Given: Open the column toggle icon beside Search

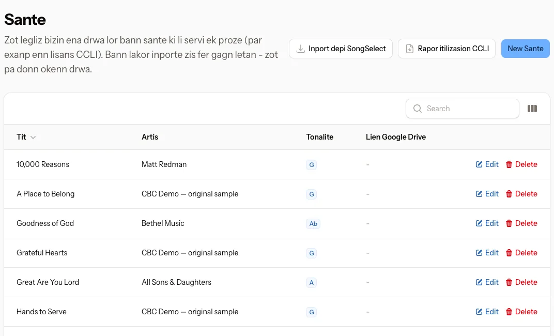Looking at the screenshot, I should (x=532, y=109).
